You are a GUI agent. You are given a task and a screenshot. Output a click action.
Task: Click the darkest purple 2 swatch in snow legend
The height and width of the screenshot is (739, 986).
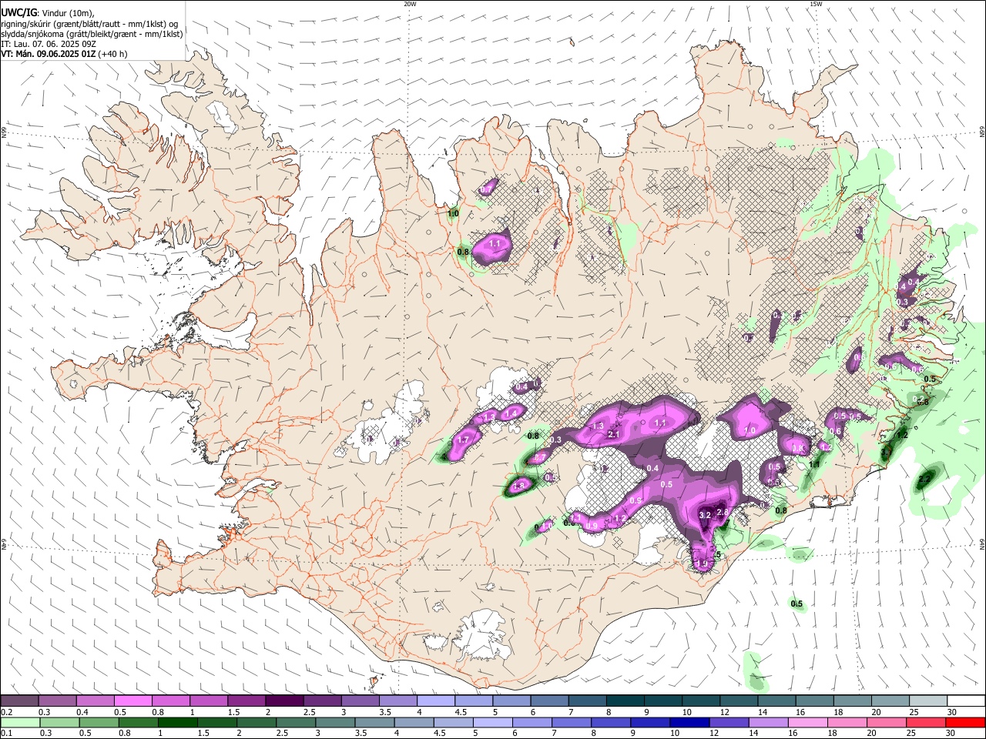point(284,701)
